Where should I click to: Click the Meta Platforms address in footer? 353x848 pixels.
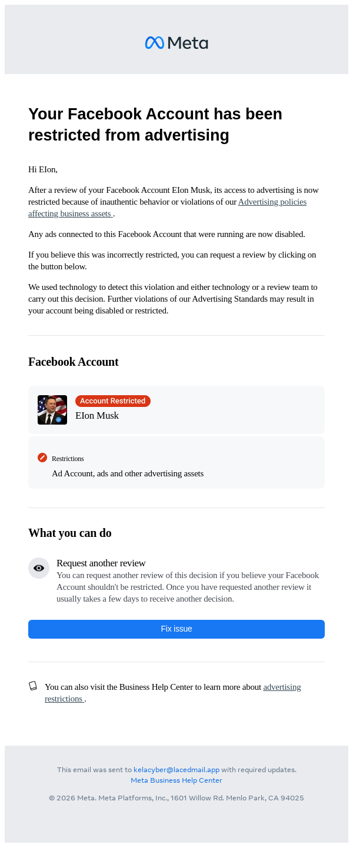[x=176, y=798]
